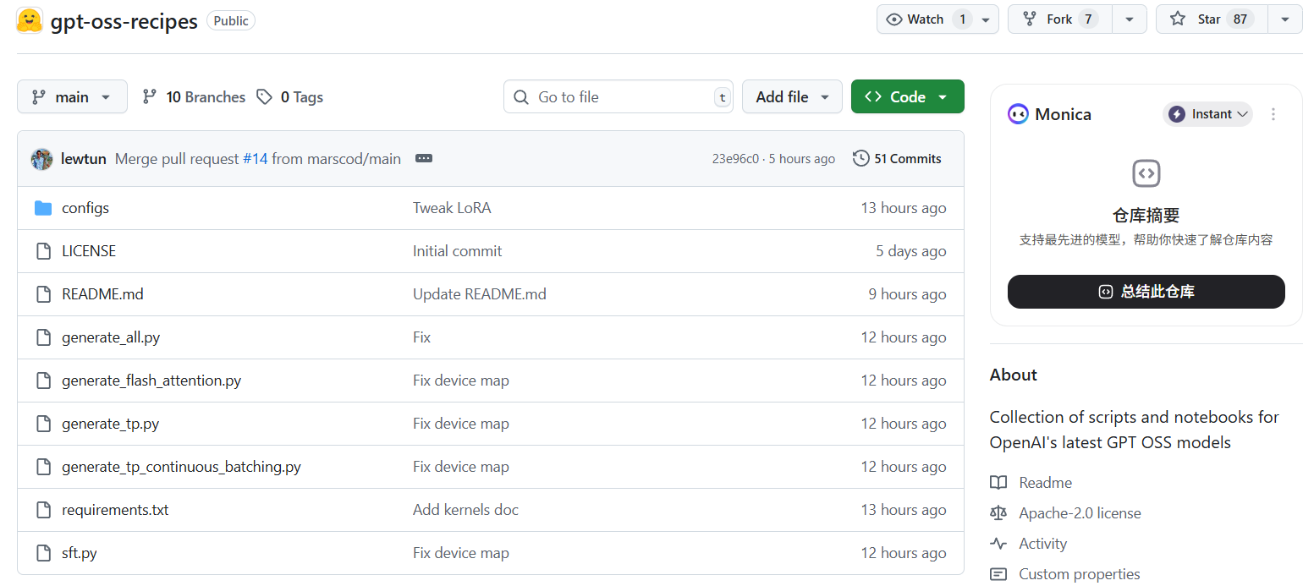Click the history clock icon near 51 Commits
This screenshot has height=586, width=1314.
coord(861,159)
